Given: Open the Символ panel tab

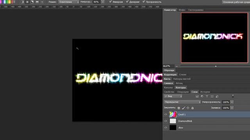Looking at the screenshot, I should [168, 83].
